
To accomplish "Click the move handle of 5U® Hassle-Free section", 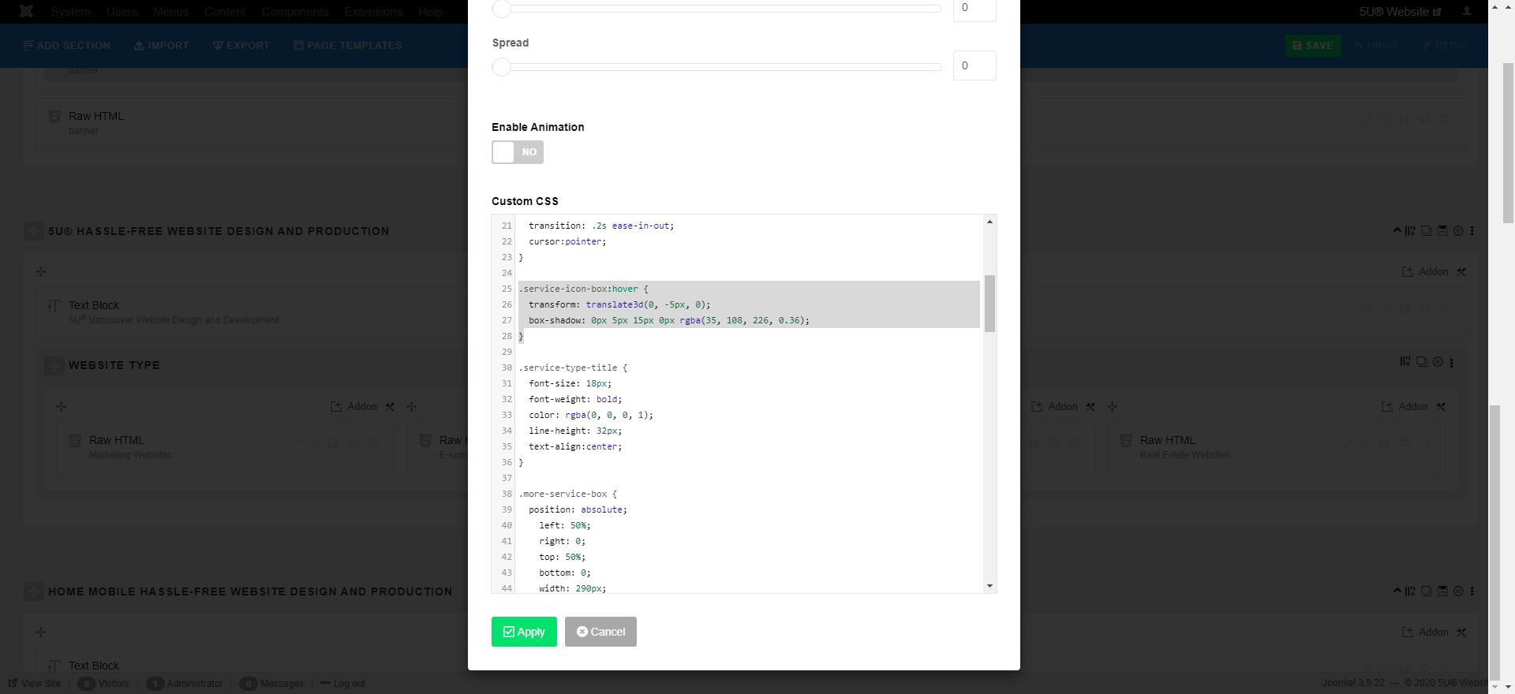I will pos(33,231).
